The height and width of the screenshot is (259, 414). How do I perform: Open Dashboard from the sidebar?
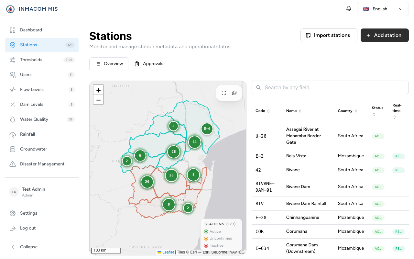pyautogui.click(x=42, y=30)
